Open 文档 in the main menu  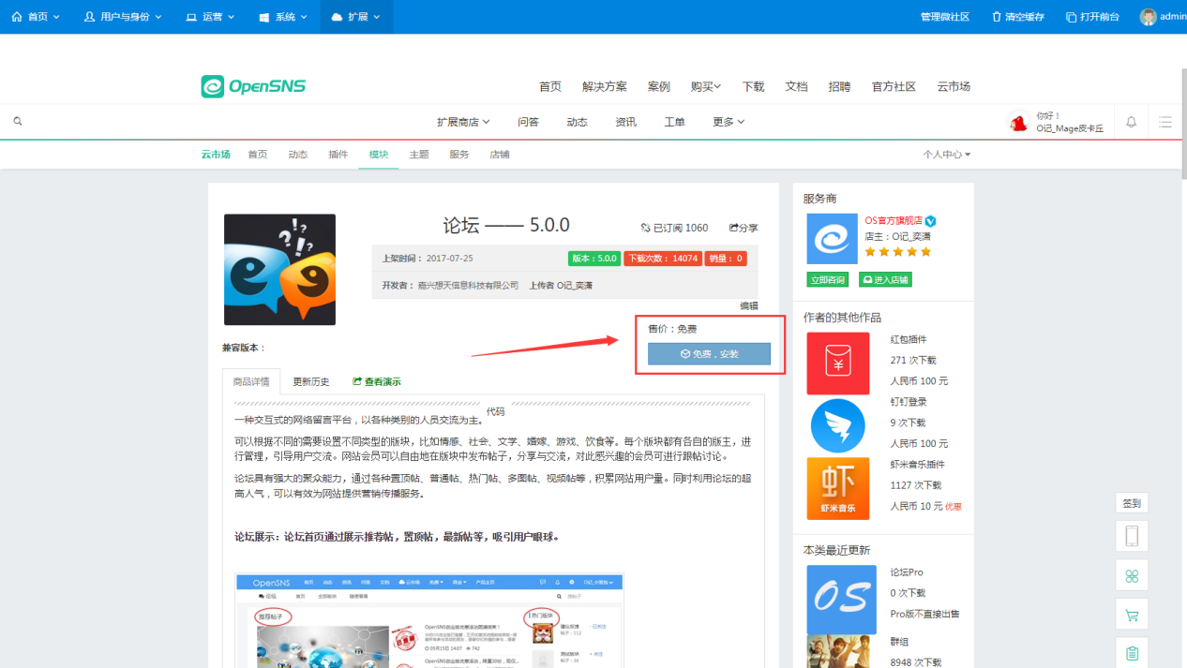[x=796, y=86]
